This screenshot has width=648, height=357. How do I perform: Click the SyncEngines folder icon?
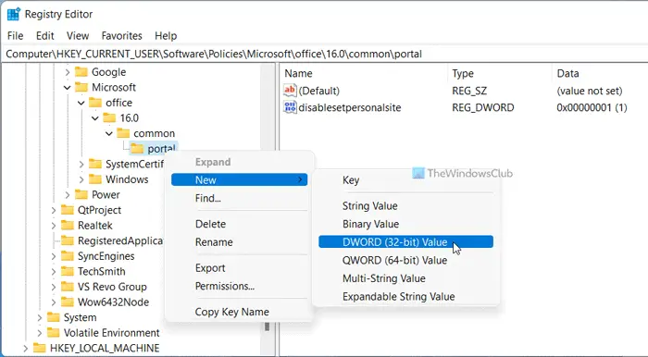tap(68, 256)
